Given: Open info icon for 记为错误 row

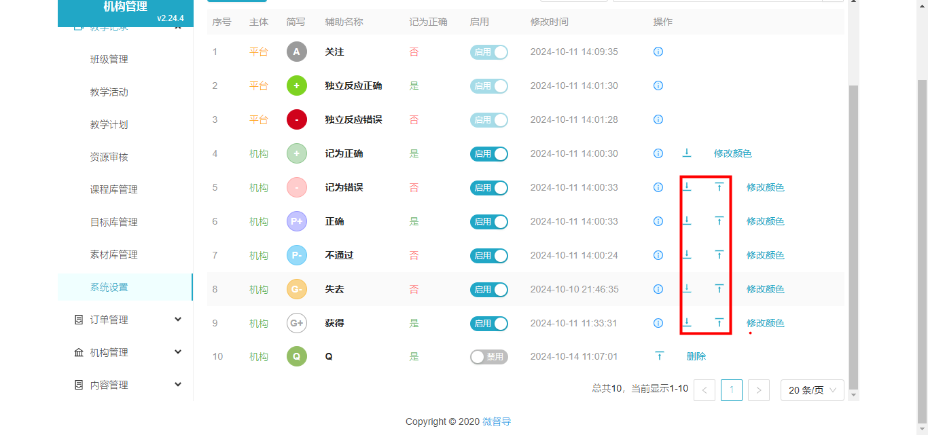Looking at the screenshot, I should click(x=658, y=187).
